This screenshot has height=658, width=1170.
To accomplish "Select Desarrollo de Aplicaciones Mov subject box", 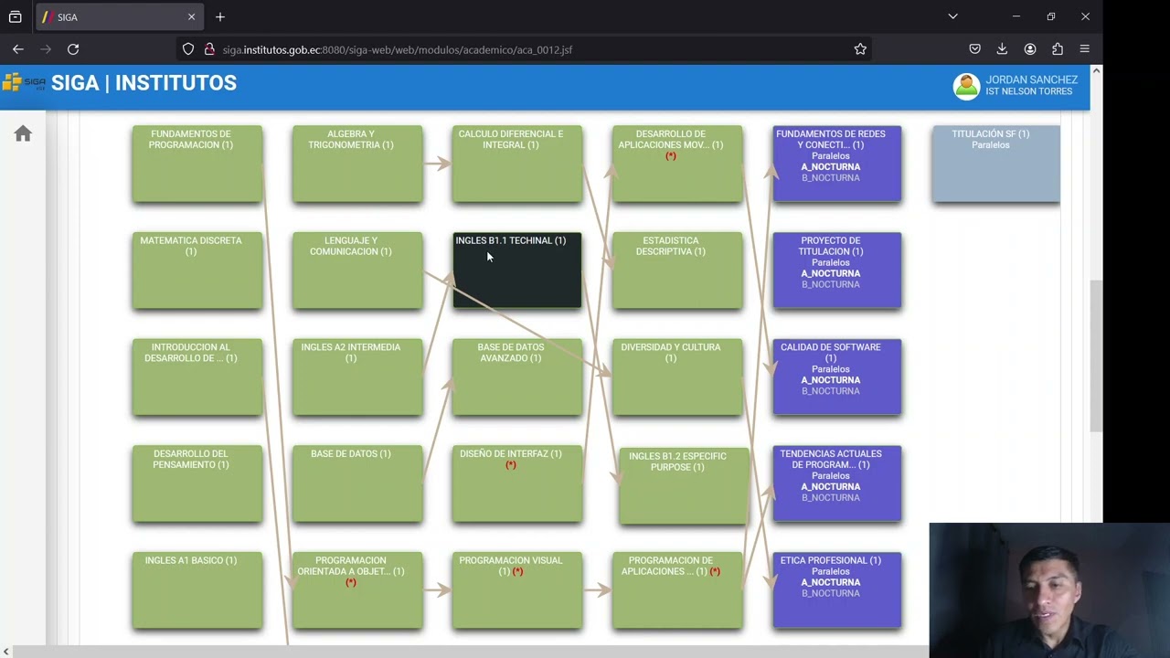I will click(677, 164).
